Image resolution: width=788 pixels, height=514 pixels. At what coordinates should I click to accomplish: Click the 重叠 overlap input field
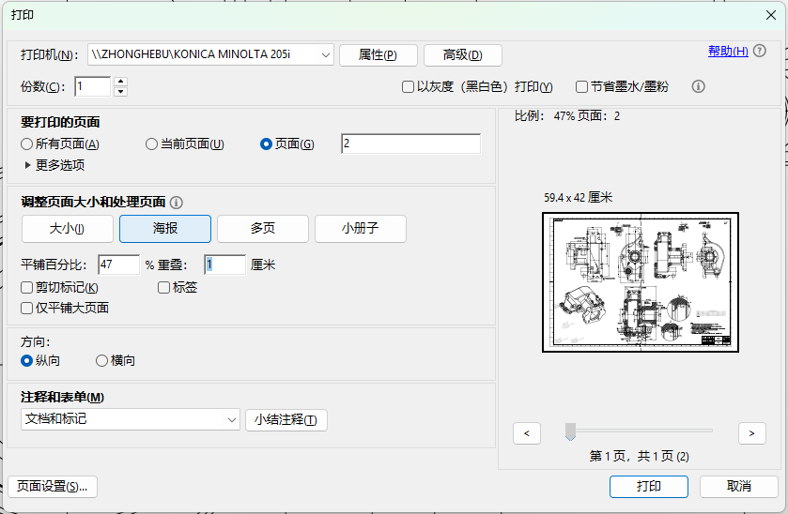[x=225, y=265]
